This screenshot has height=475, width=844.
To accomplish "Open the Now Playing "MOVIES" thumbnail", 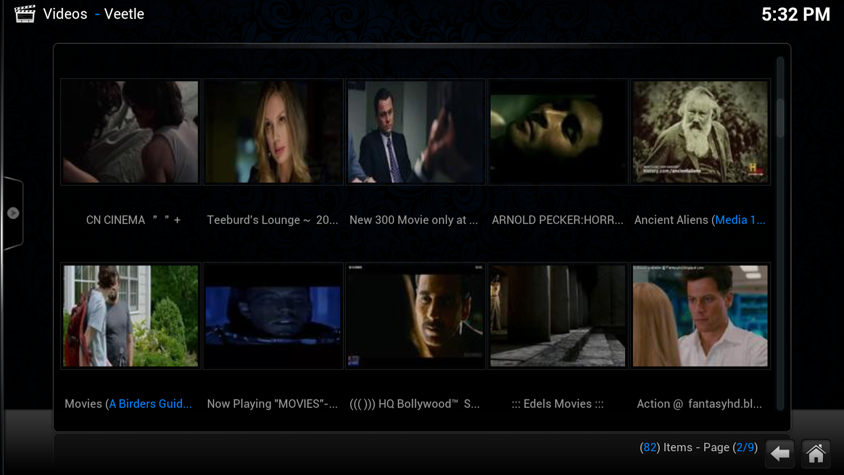I will point(273,316).
